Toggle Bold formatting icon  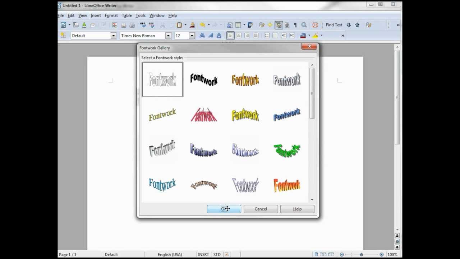(202, 35)
